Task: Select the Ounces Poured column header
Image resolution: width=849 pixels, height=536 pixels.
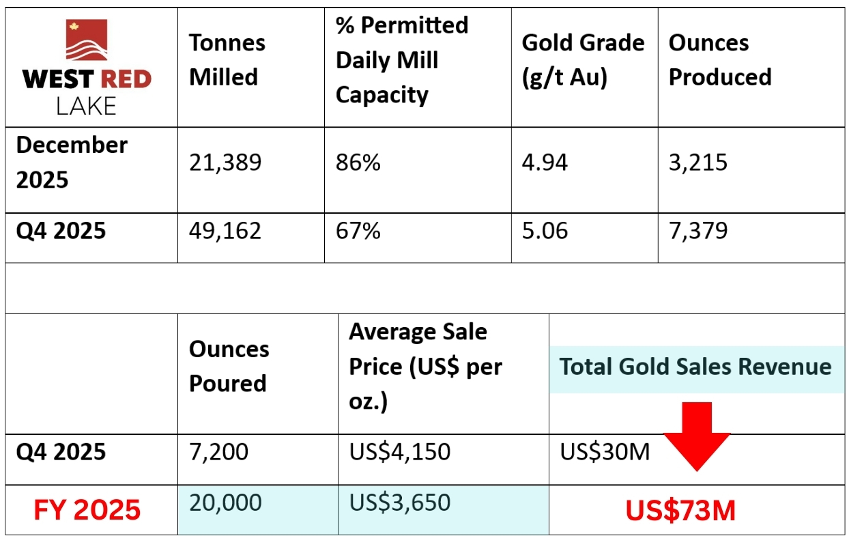Action: click(x=228, y=366)
